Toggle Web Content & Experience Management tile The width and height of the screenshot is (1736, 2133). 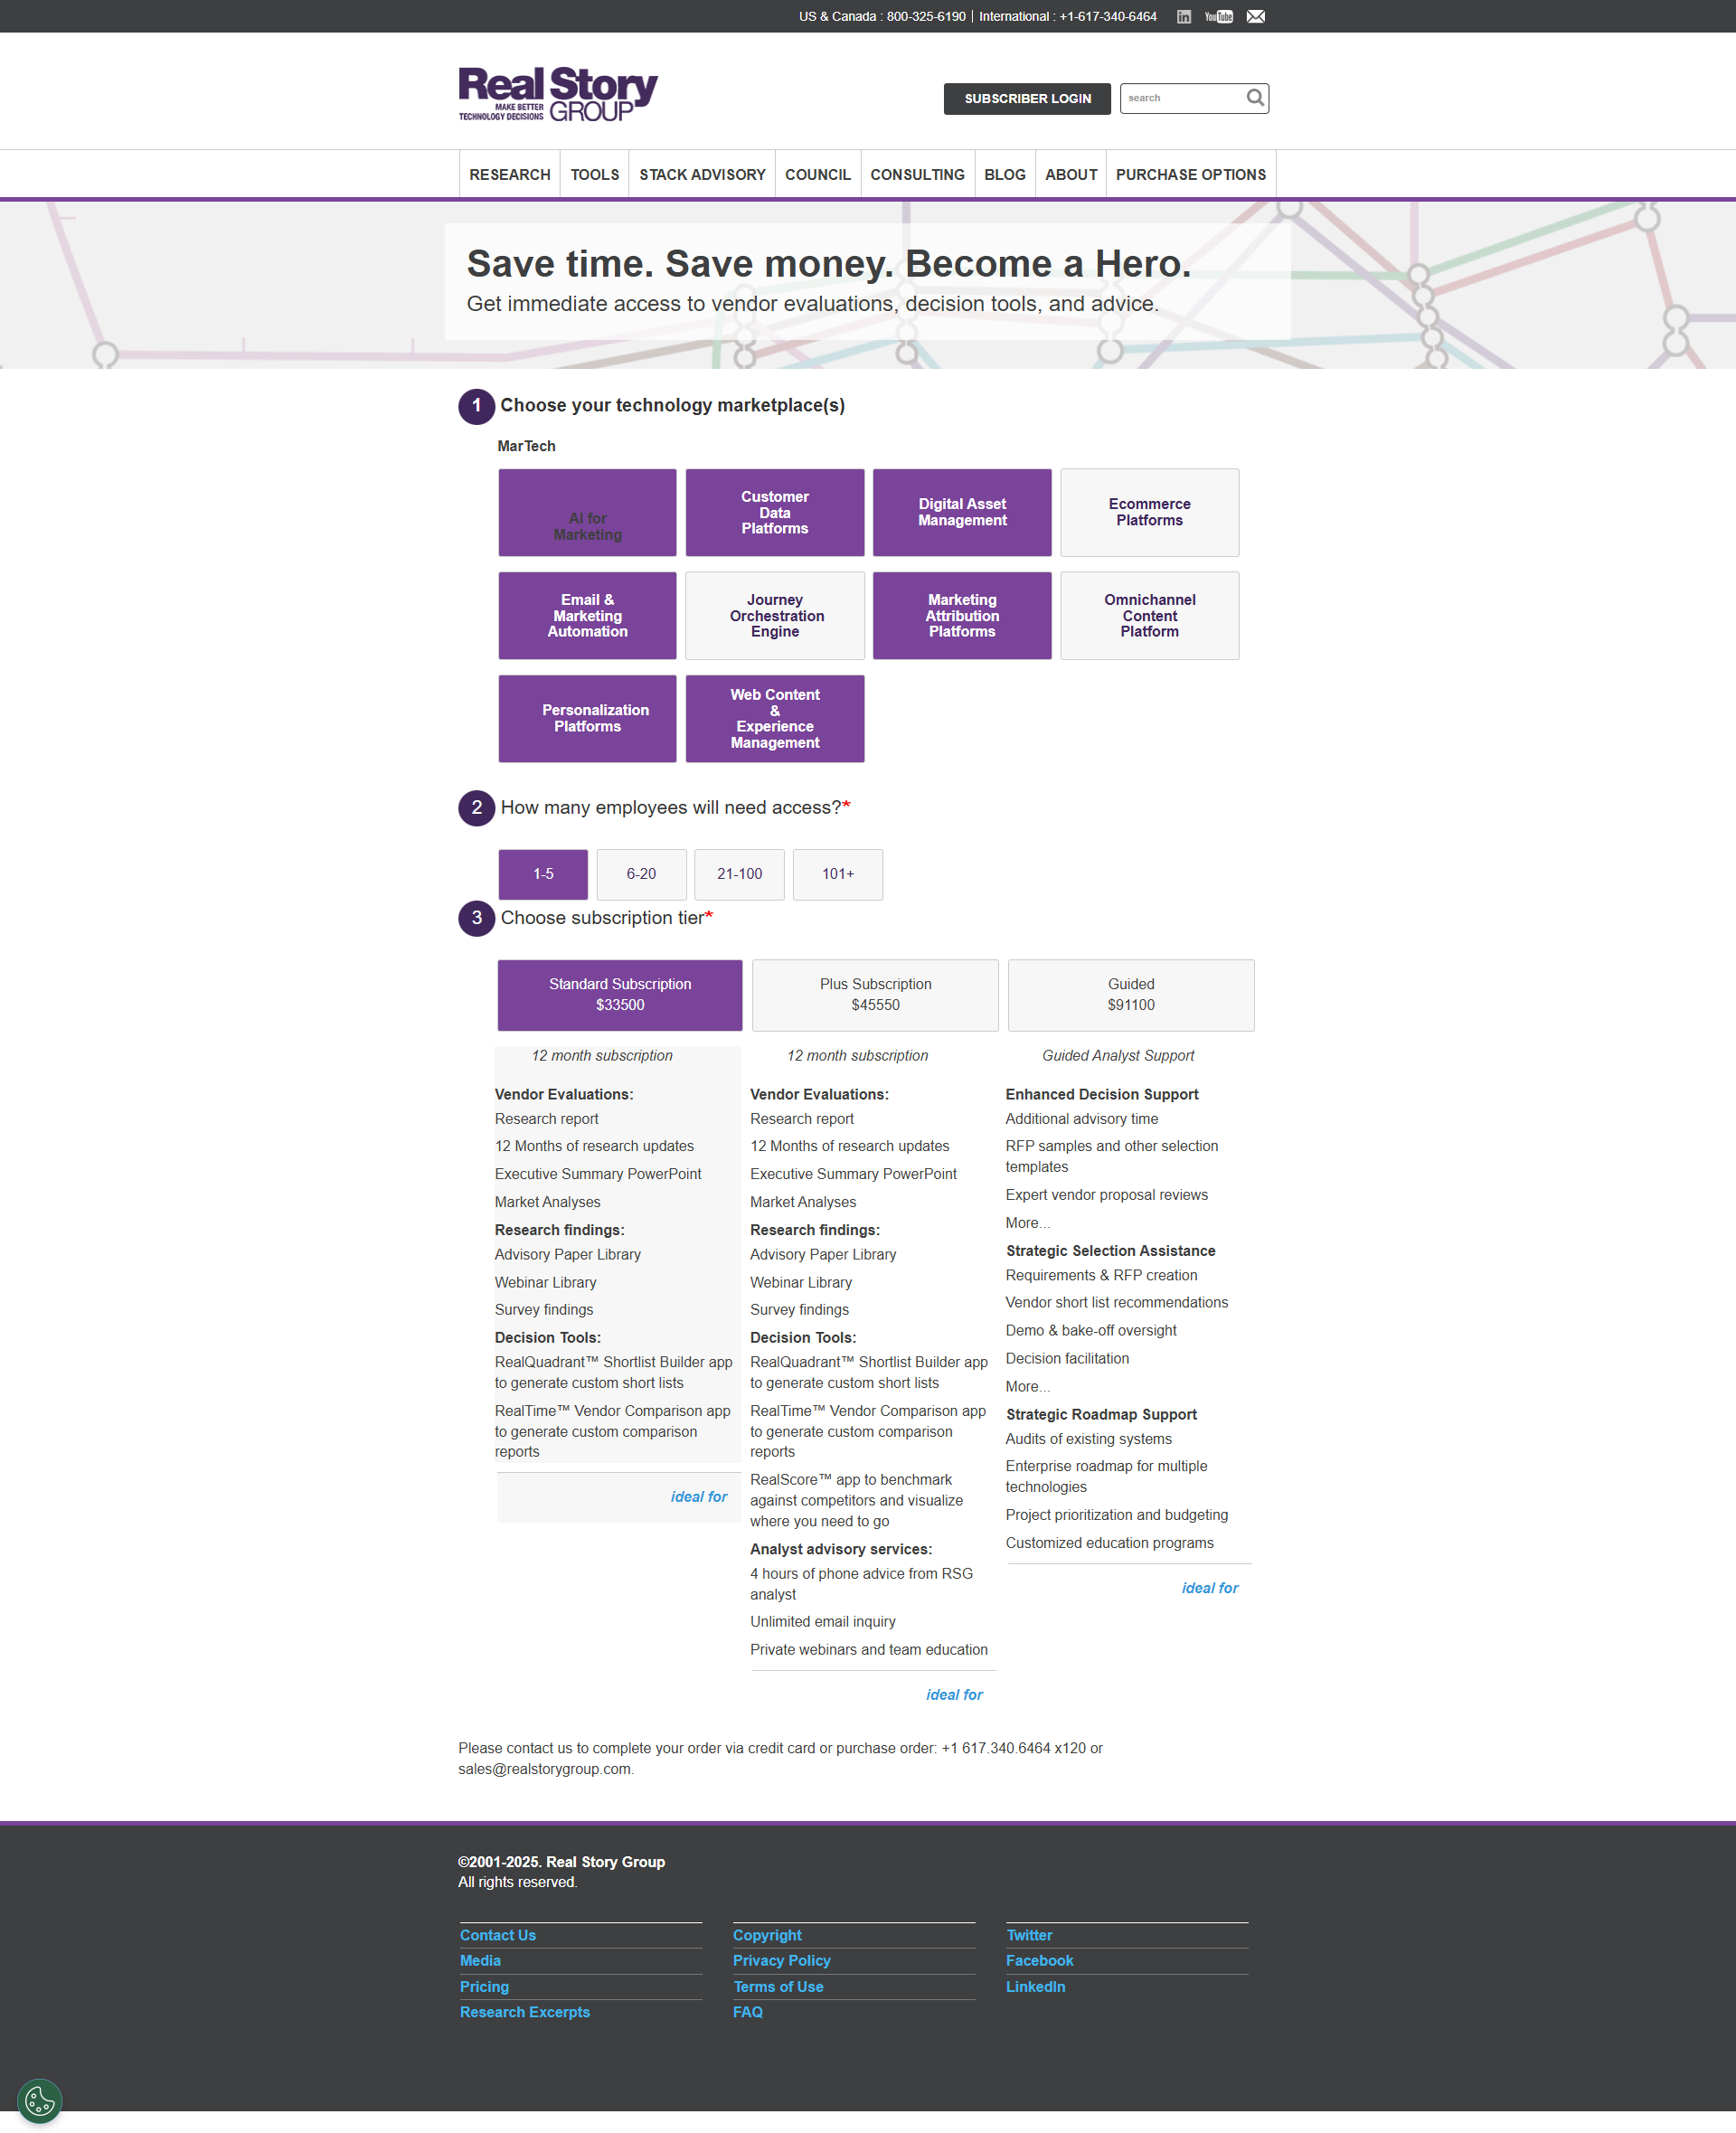coord(774,718)
